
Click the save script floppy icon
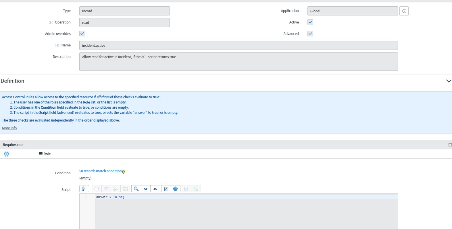coord(186,189)
